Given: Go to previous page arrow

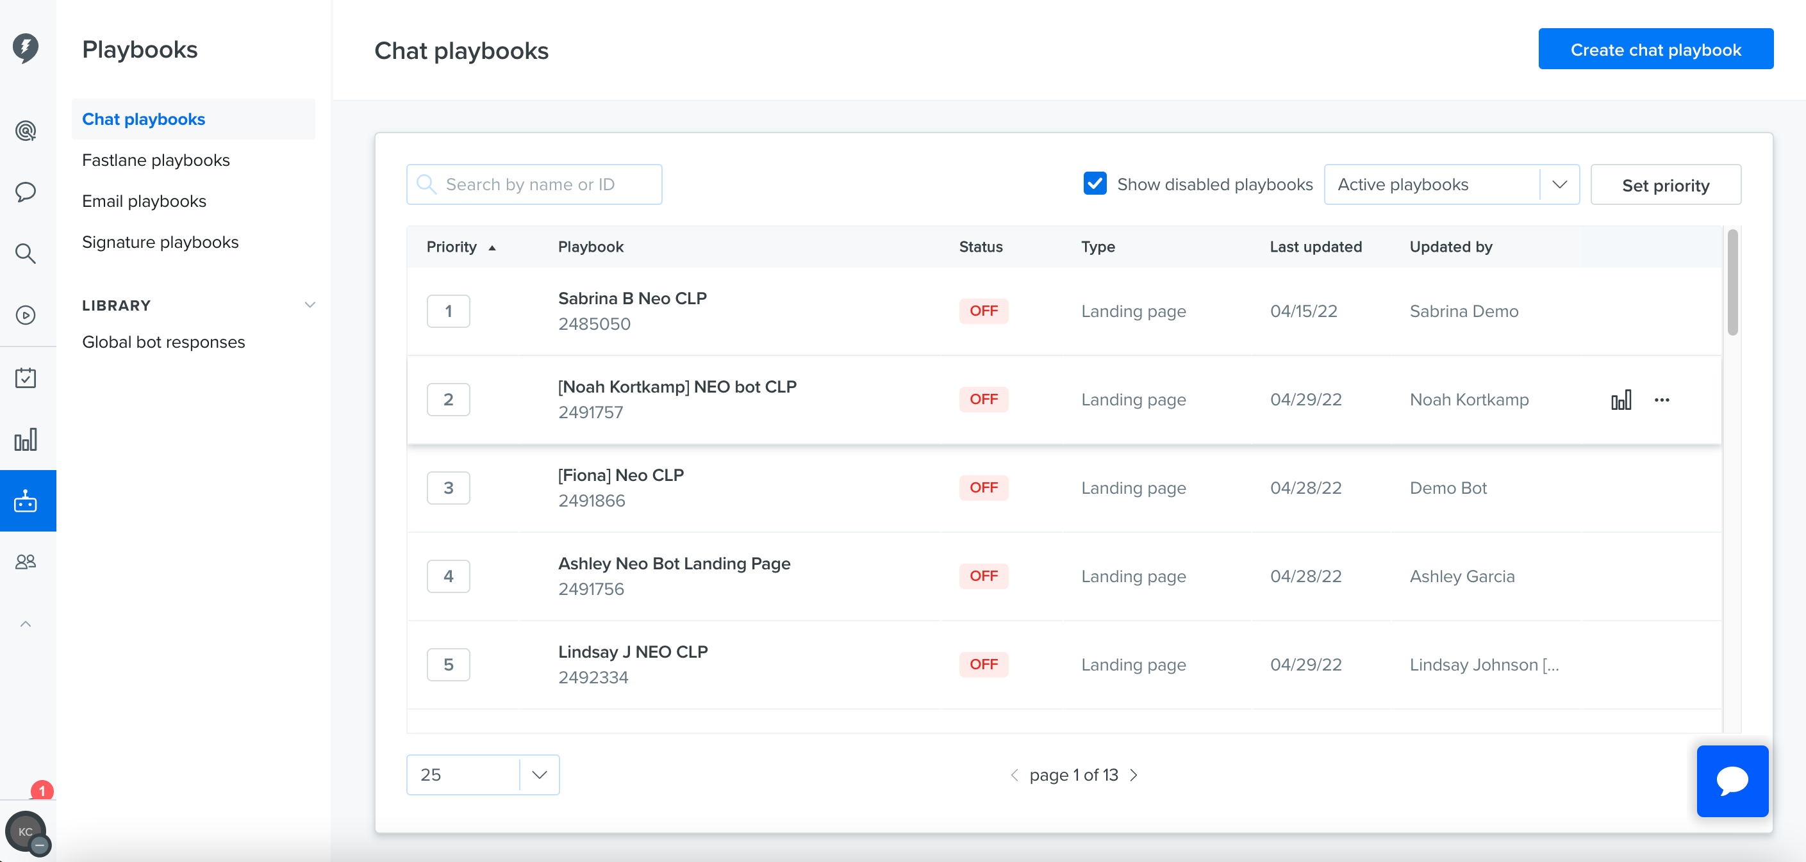Looking at the screenshot, I should coord(1014,775).
